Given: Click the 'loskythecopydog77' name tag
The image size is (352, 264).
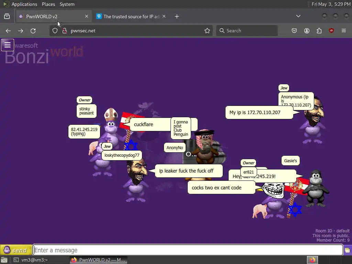Looking at the screenshot, I should 122,155.
